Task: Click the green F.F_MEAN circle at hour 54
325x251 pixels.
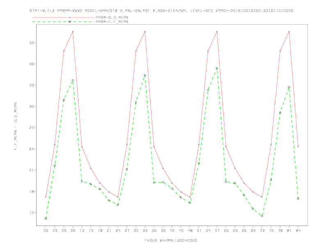Action: [208, 90]
